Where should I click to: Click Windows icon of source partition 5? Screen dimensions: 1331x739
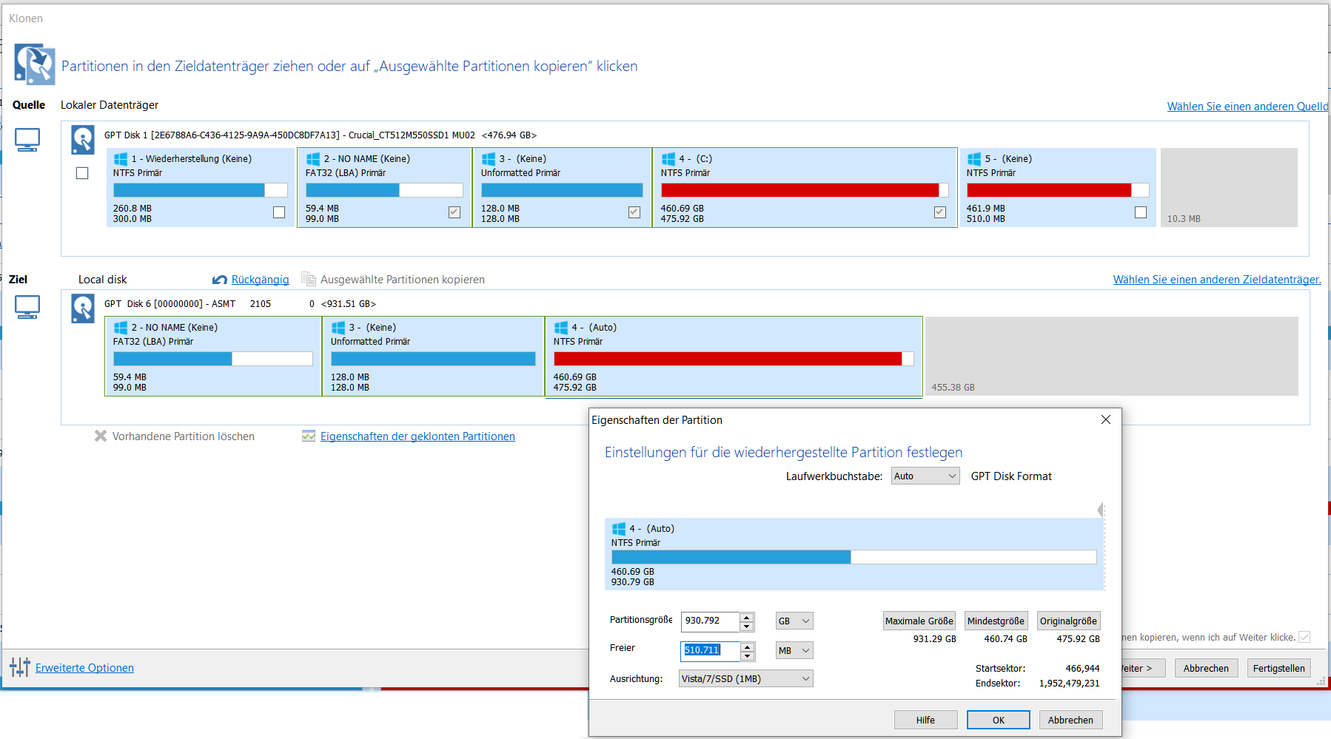click(974, 159)
